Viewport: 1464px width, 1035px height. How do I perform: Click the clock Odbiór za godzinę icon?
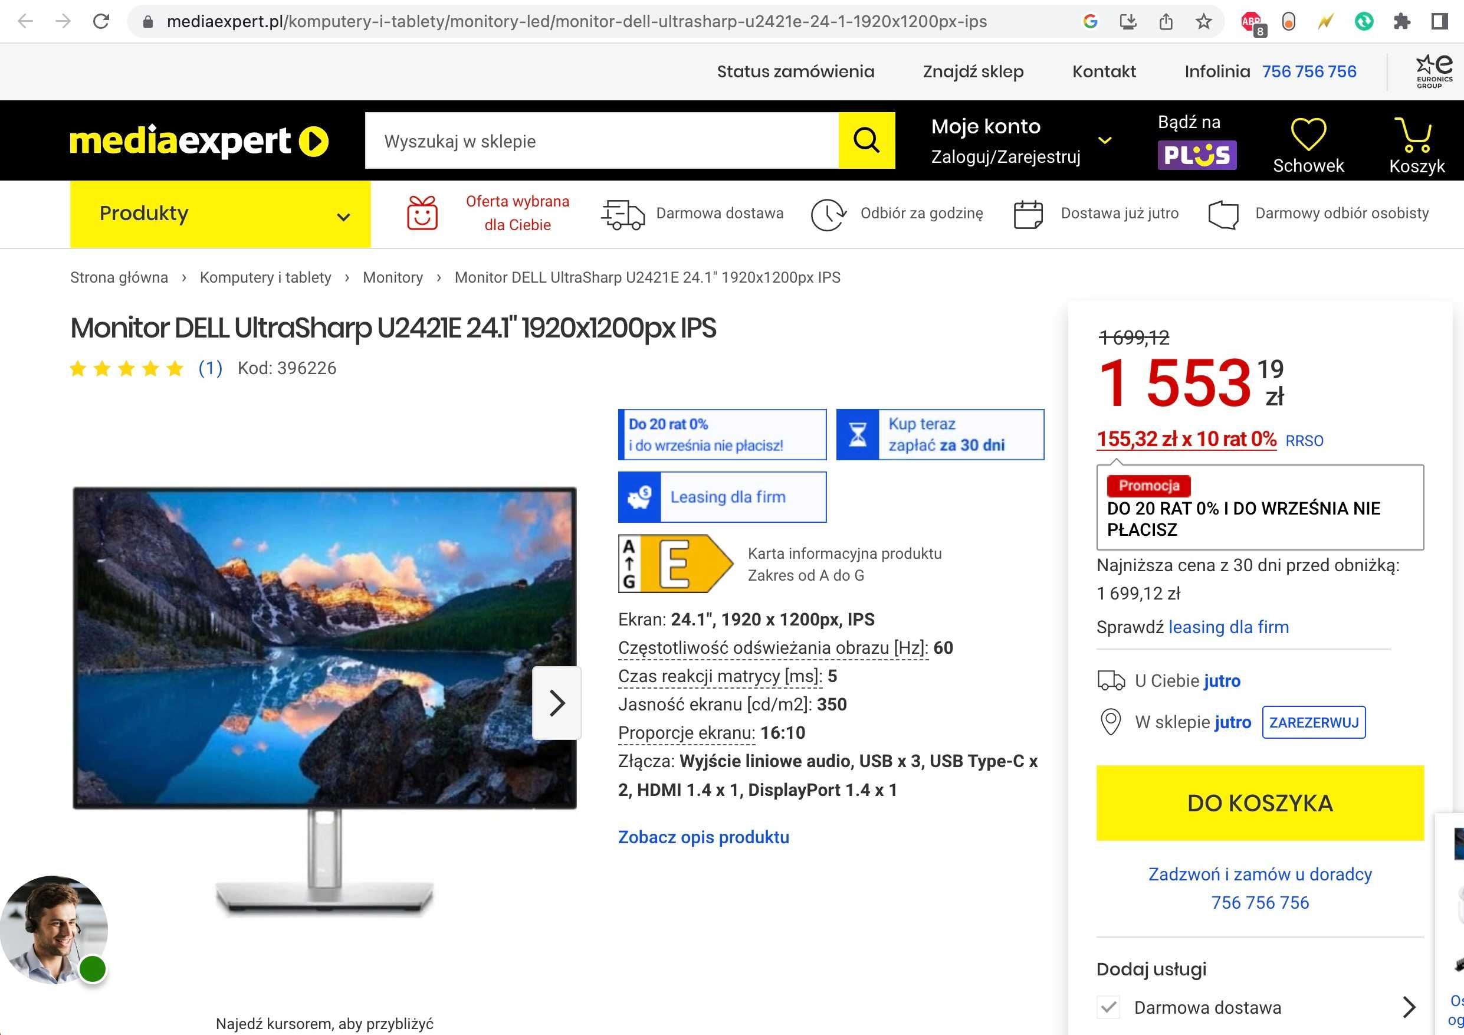click(x=828, y=214)
